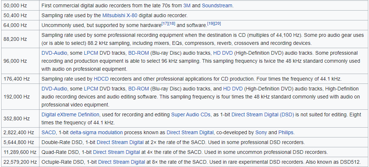The image size is (369, 167).
Task: Open LPCM link in 192,000 Hz row
Action: (x=91, y=89)
